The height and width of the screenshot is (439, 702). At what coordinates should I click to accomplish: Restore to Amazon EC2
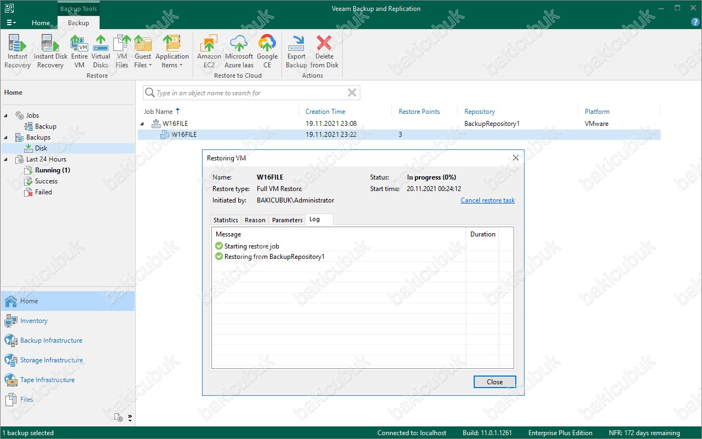(x=209, y=52)
